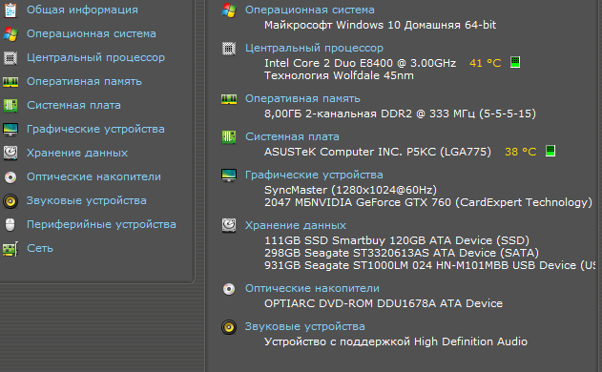602x372 pixels.
Task: Follow Оптические накопители heading link in summary
Action: [x=312, y=288]
